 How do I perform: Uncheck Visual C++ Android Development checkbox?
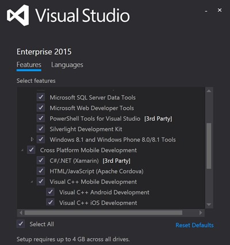pyautogui.click(x=51, y=192)
